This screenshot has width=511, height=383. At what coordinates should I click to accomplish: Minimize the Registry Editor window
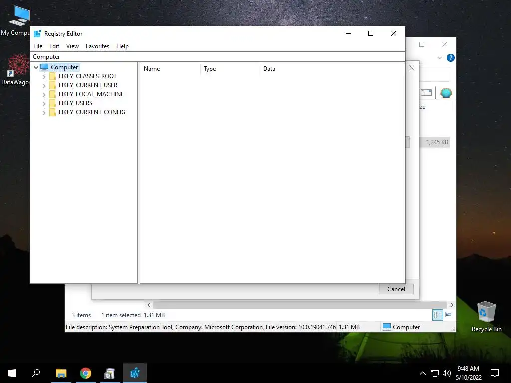(348, 33)
